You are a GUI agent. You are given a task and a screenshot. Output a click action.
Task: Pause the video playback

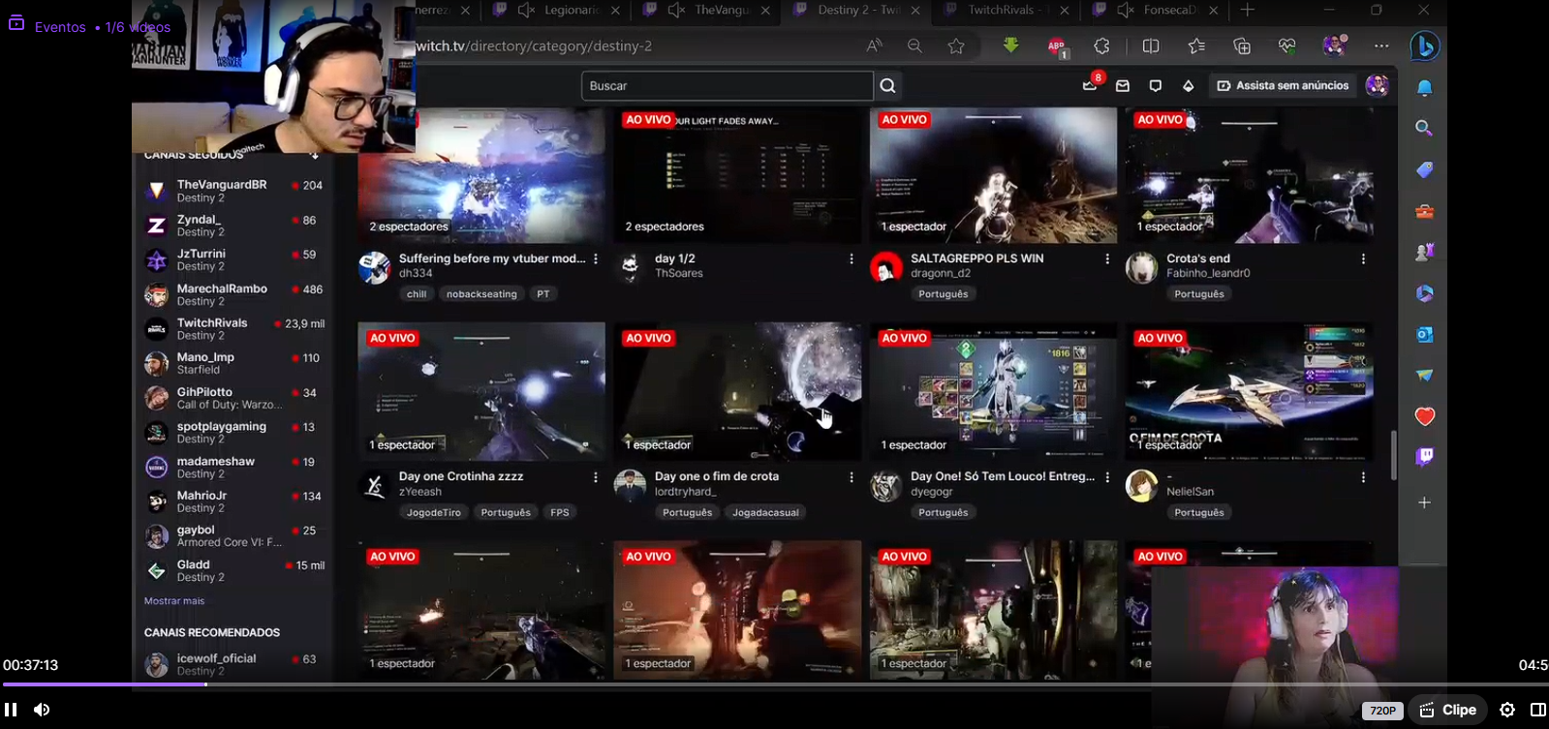[12, 710]
